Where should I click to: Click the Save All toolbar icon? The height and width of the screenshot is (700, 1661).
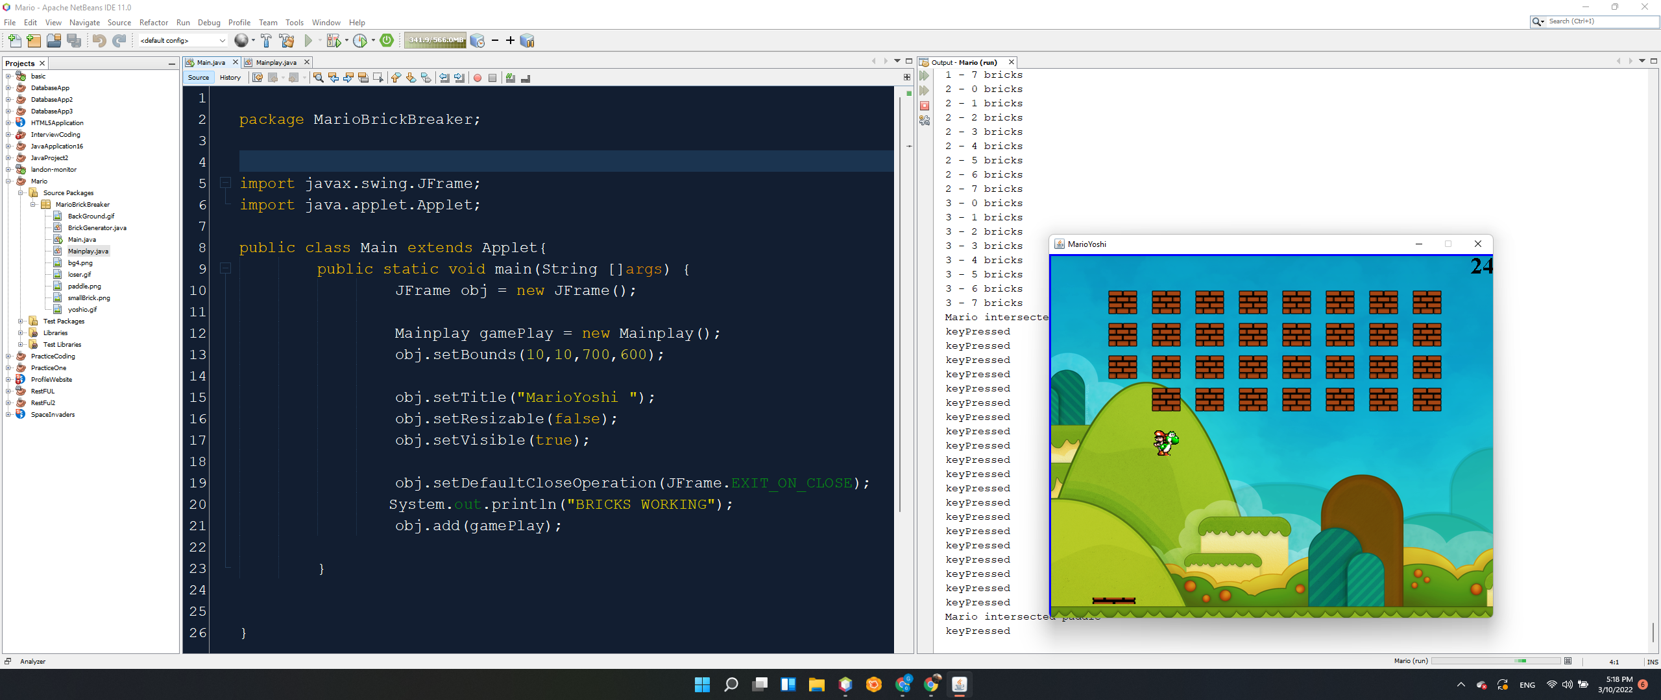[75, 41]
